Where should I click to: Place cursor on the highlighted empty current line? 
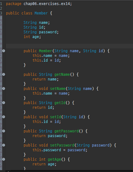69,46
